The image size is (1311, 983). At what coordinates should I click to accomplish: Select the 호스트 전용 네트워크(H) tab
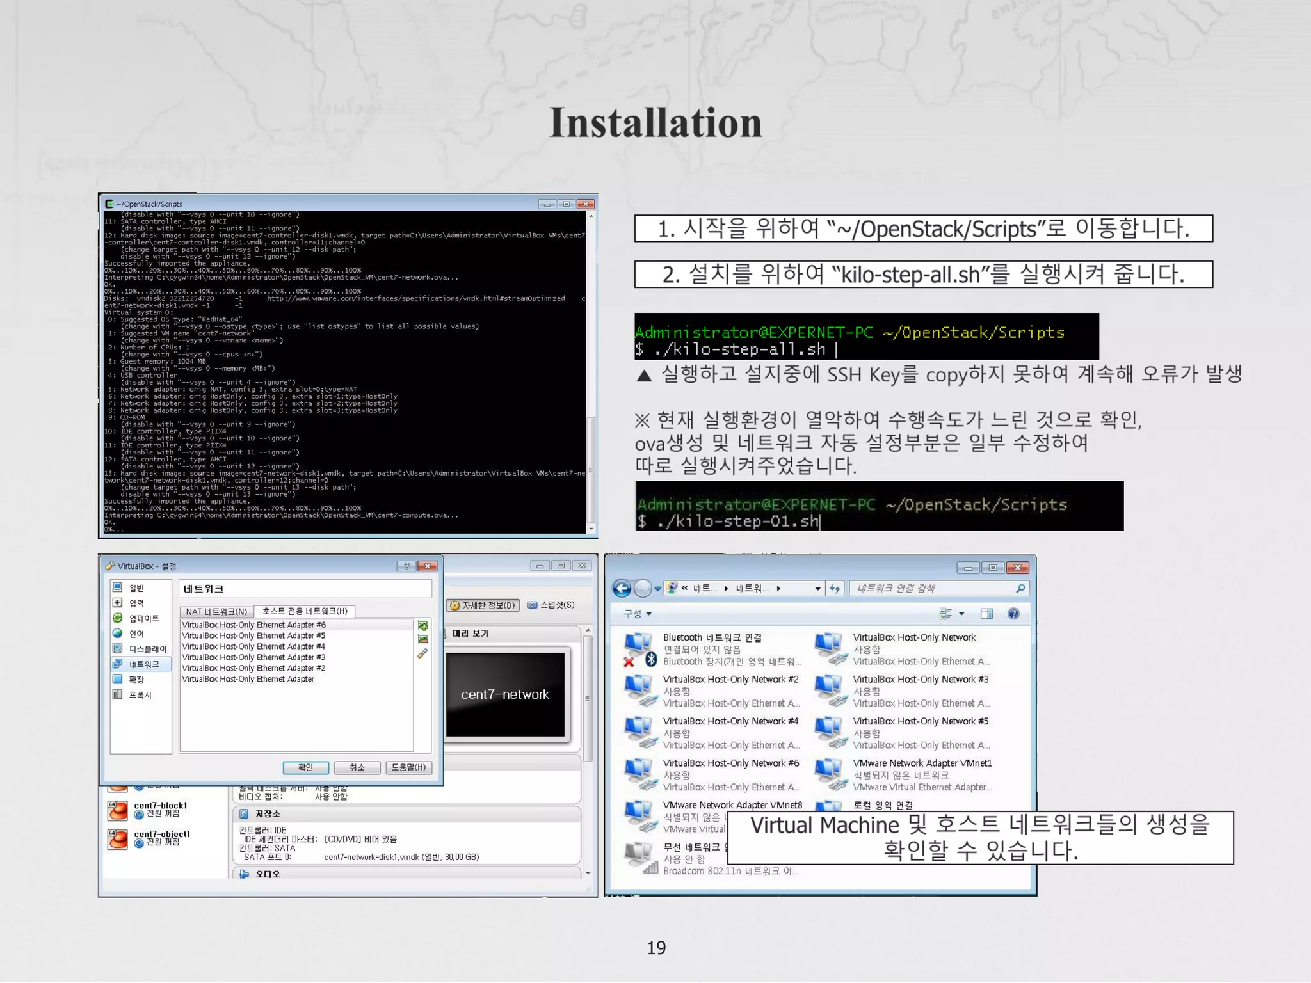[x=305, y=611]
